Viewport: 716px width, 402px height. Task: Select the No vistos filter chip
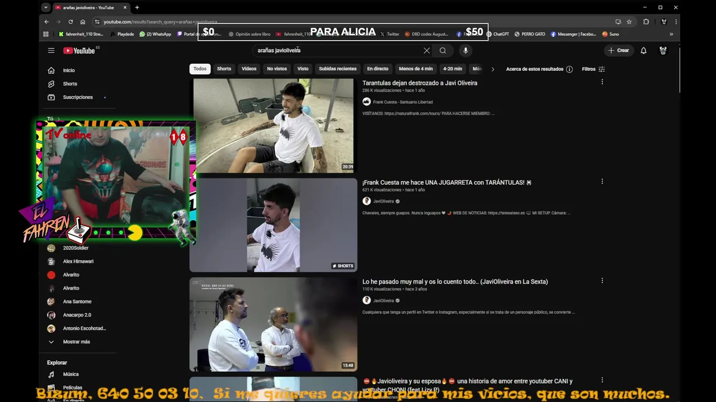(x=277, y=69)
